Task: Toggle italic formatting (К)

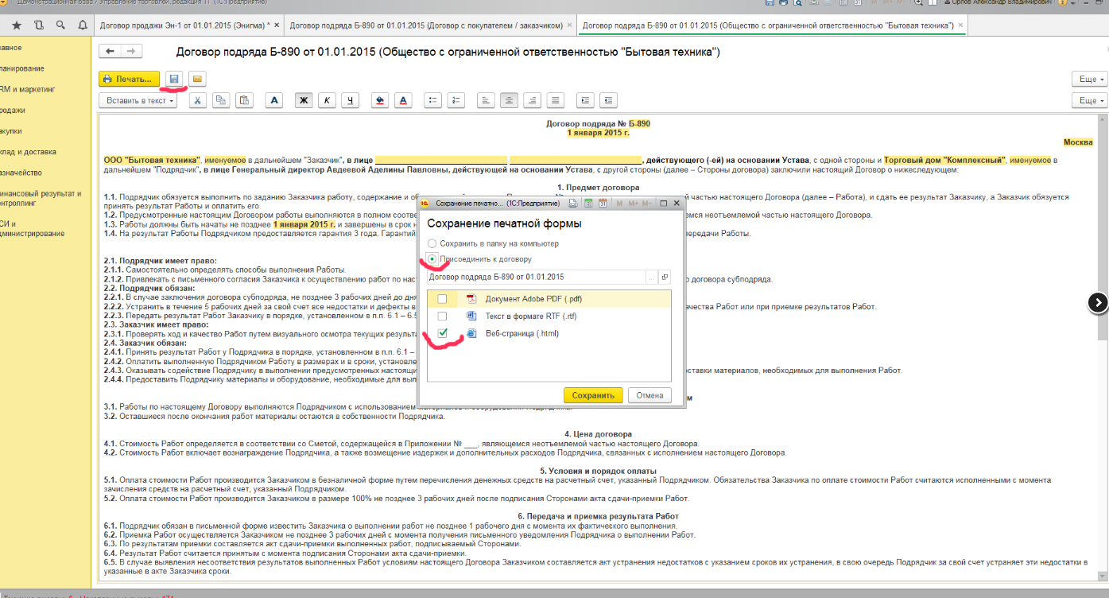Action: 327,100
